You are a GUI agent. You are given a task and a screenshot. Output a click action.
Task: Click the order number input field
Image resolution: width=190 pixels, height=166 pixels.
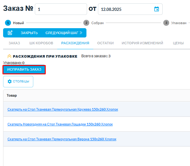click(61, 9)
